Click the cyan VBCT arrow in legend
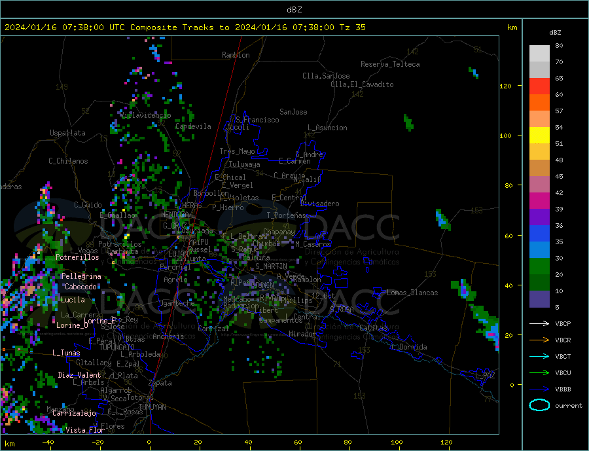 click(x=539, y=356)
